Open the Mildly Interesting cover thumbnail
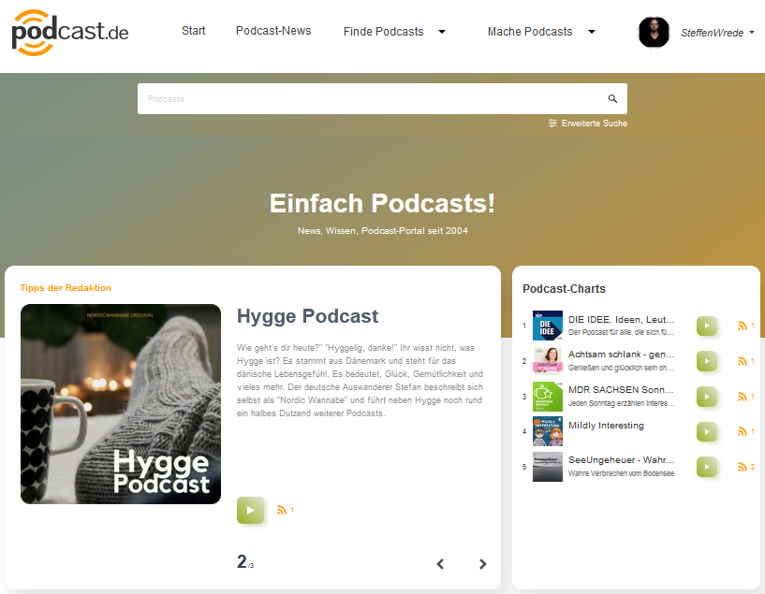This screenshot has height=594, width=765. pyautogui.click(x=548, y=431)
